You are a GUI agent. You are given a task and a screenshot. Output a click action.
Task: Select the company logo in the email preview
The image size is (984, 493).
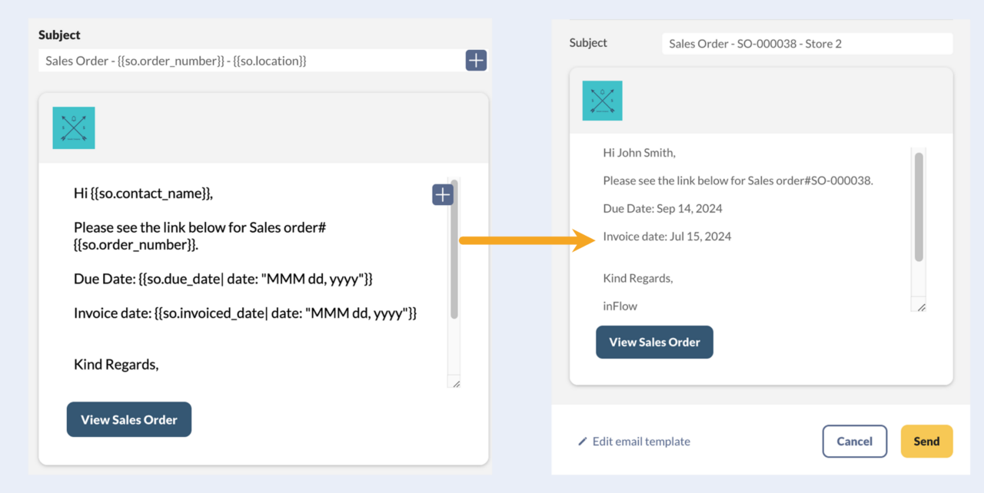tap(602, 101)
